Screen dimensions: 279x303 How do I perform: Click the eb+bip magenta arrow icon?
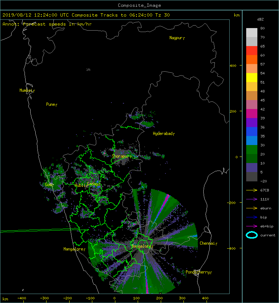252,226
